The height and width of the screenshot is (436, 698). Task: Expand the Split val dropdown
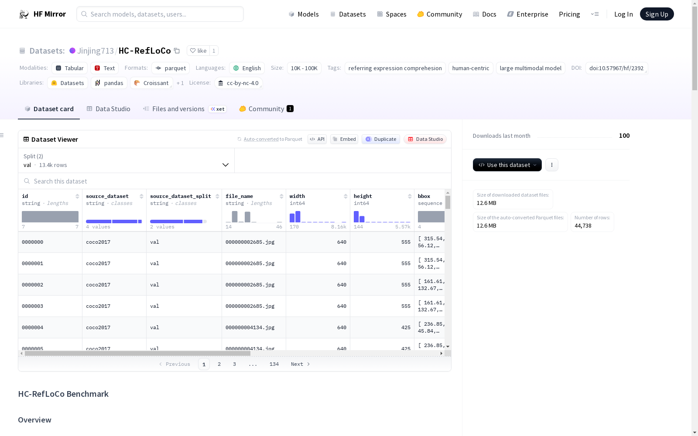[x=127, y=160]
